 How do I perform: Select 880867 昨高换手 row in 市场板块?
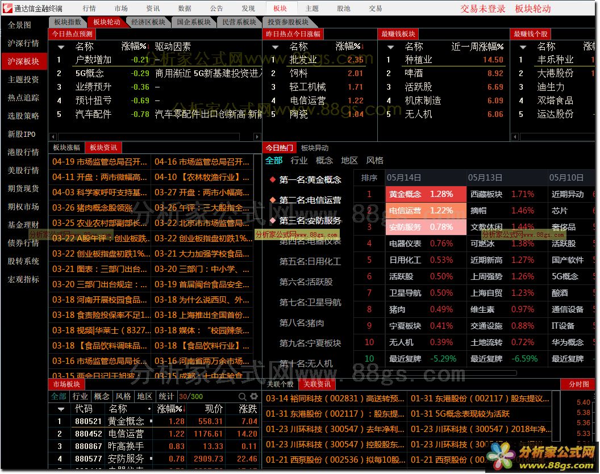tap(155, 446)
